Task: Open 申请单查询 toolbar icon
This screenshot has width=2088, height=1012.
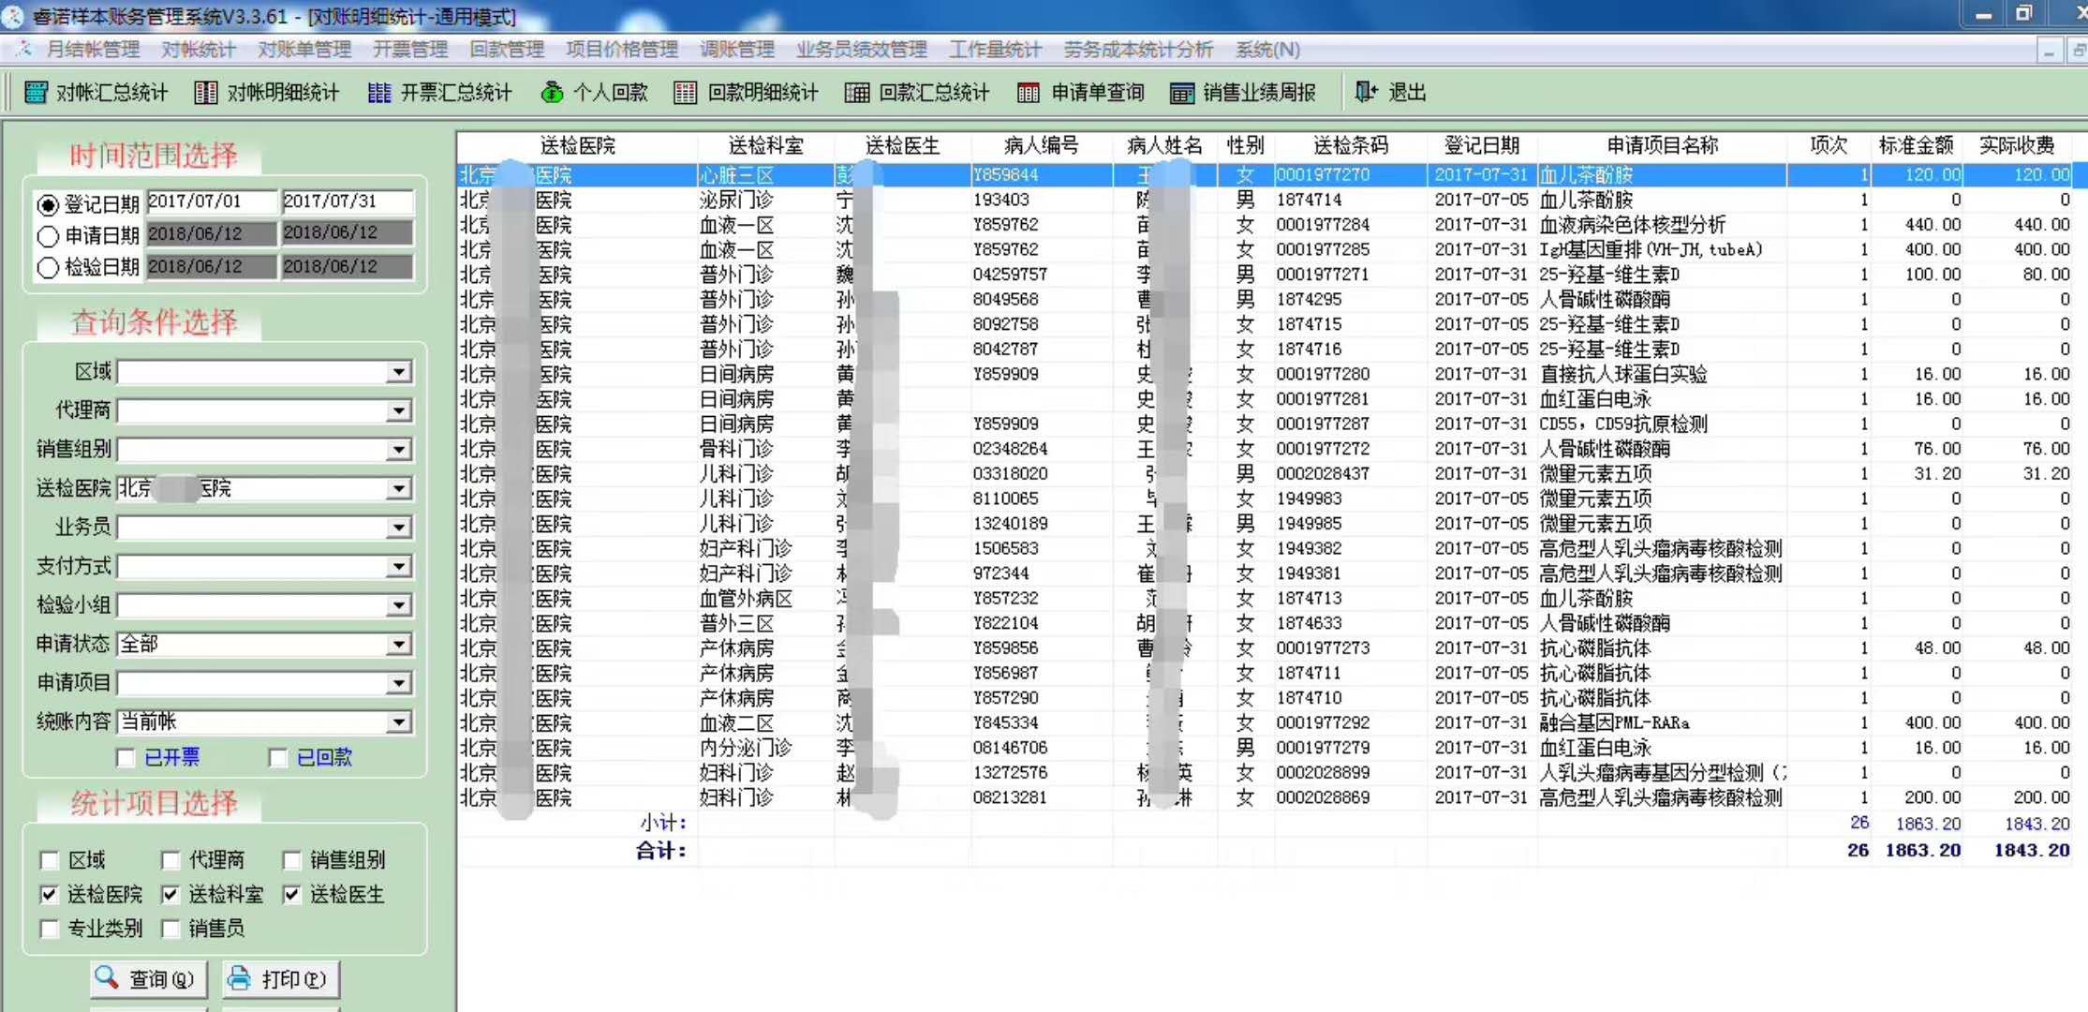Action: click(x=1079, y=92)
